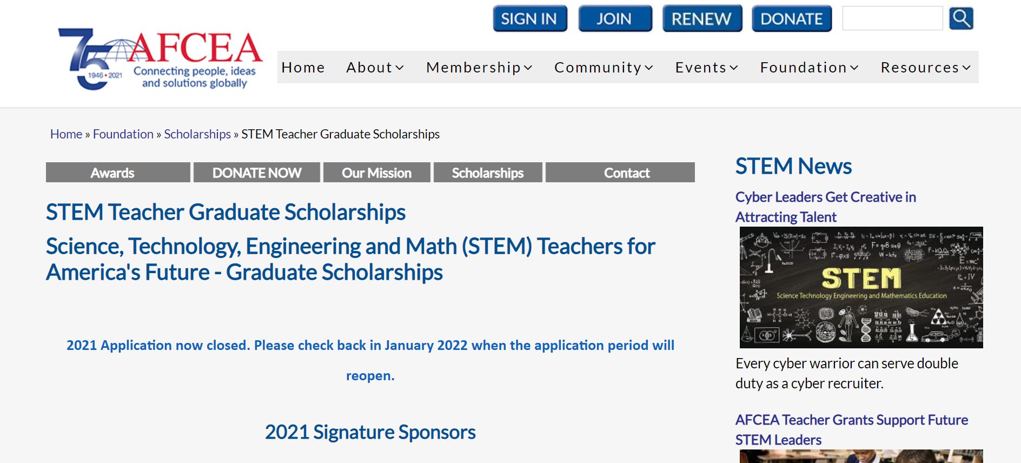
Task: Open the Membership dropdown menu
Action: click(479, 68)
